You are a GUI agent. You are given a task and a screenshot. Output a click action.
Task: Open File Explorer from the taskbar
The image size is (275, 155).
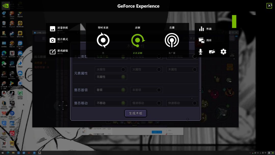click(13, 153)
